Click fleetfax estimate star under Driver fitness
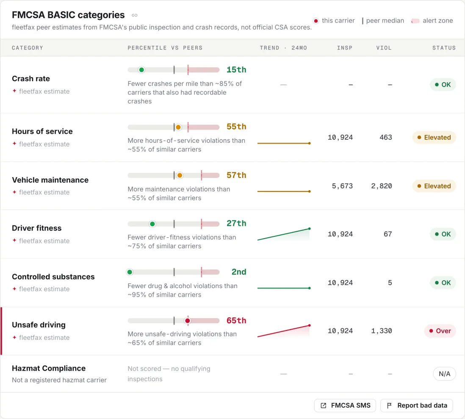 pos(14,241)
